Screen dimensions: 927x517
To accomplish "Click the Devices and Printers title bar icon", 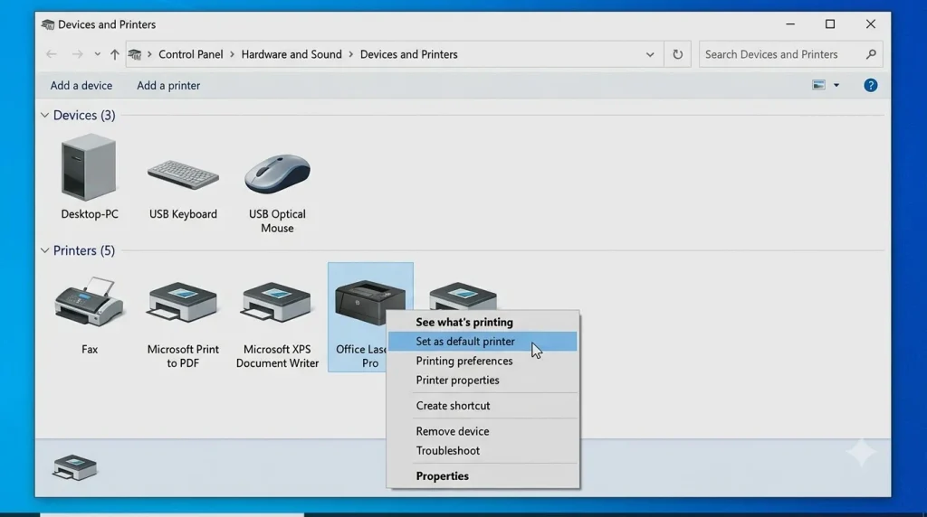I will (x=48, y=24).
